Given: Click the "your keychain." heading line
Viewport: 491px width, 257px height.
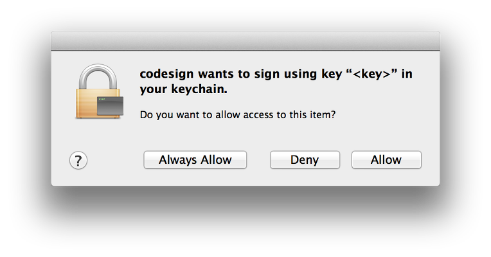Looking at the screenshot, I should point(183,89).
